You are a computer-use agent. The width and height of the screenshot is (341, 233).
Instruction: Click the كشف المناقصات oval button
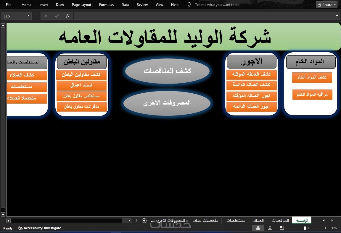(168, 71)
